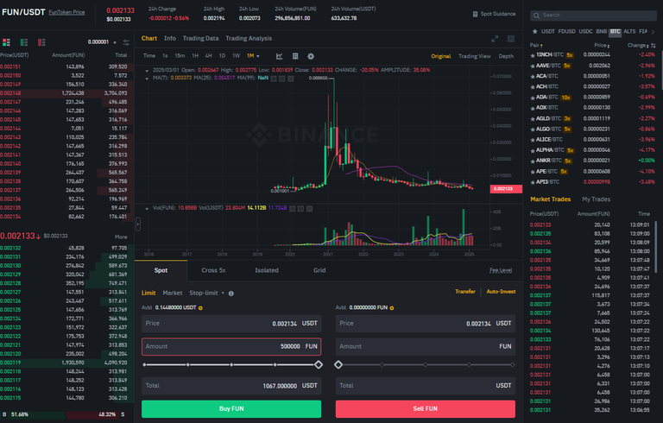This screenshot has width=663, height=423.
Task: Collapse the MA indicator line arrow
Action: coord(147,79)
